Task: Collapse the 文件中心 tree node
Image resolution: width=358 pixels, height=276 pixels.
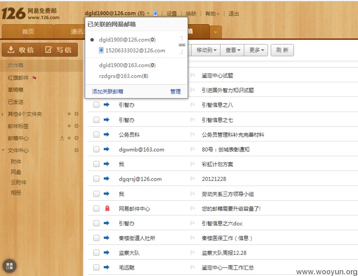Action: click(3, 150)
